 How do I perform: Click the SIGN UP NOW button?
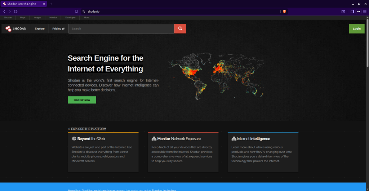82,100
